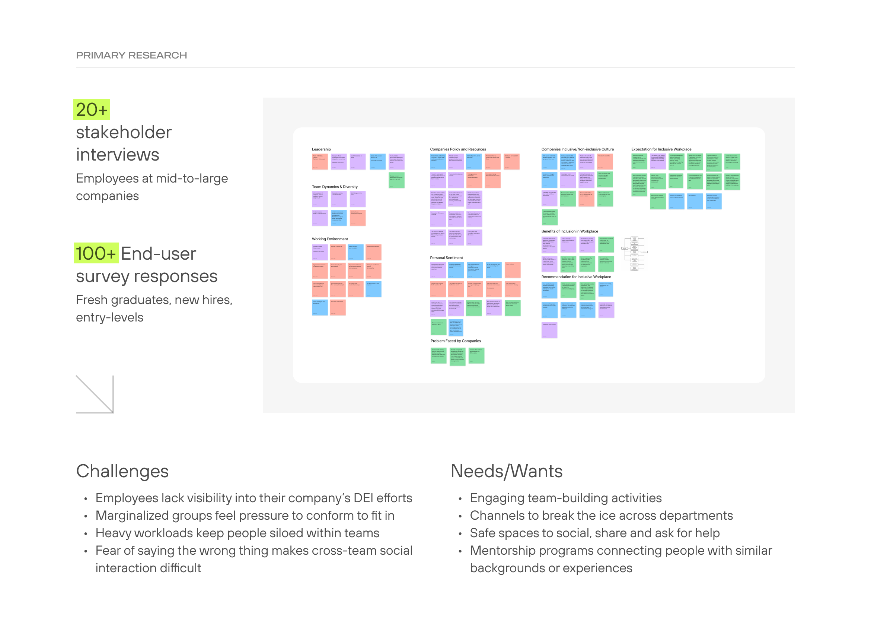871x624 pixels.
Task: Click the "Needs/Wants" heading
Action: (x=506, y=471)
